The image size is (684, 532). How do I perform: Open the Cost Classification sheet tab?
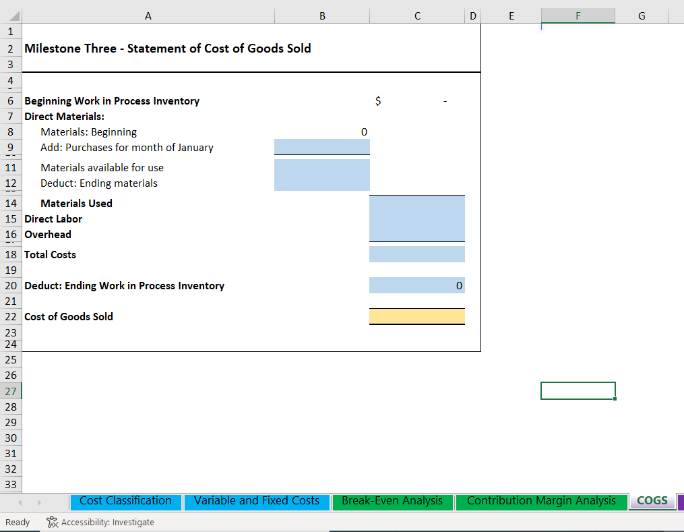pyautogui.click(x=125, y=501)
